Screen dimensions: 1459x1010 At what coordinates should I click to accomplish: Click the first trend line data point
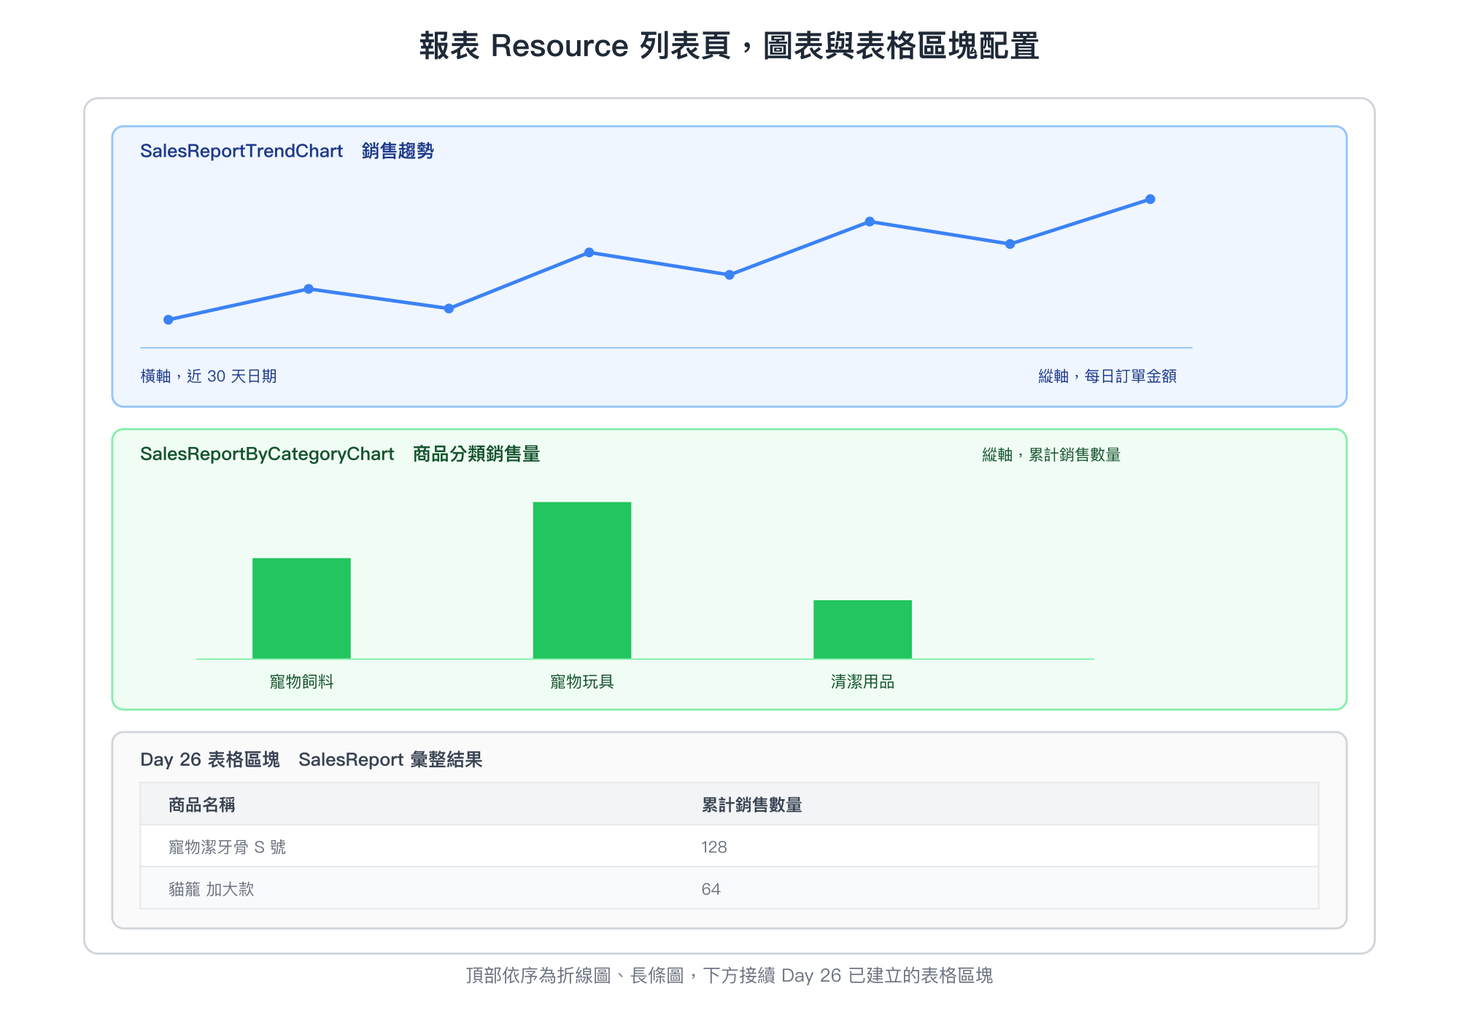click(169, 319)
